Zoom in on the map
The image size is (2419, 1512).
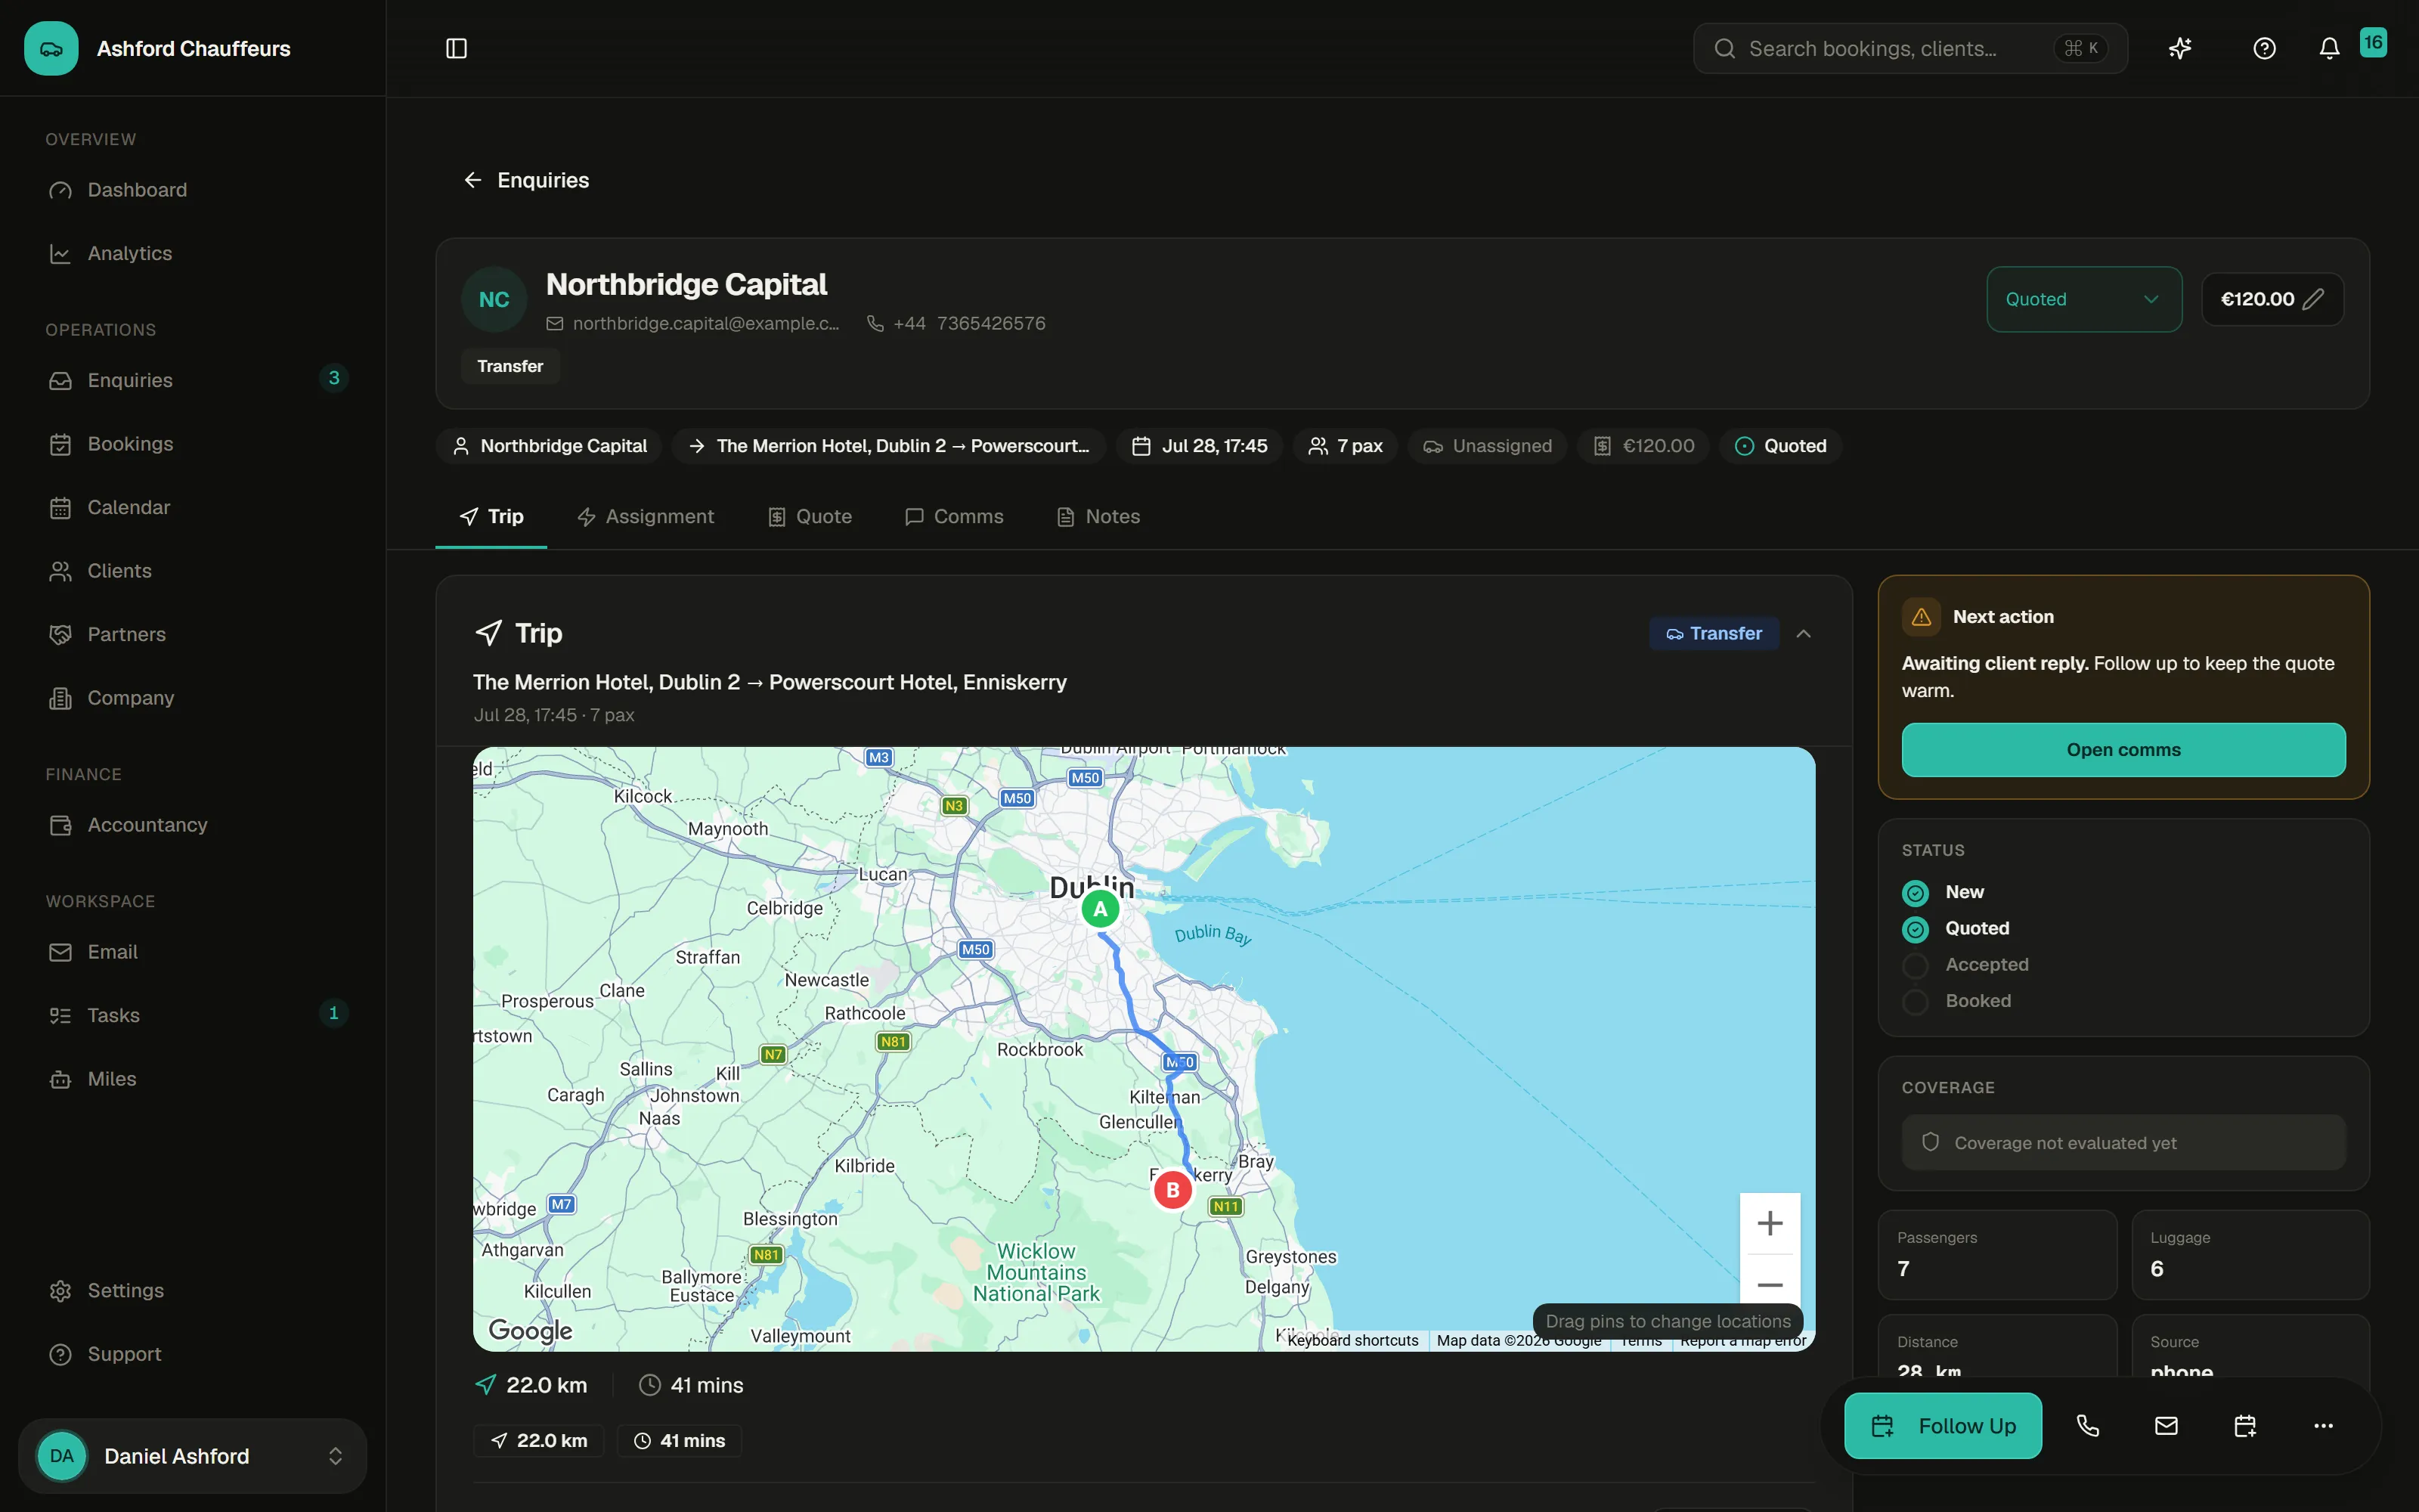pyautogui.click(x=1769, y=1223)
